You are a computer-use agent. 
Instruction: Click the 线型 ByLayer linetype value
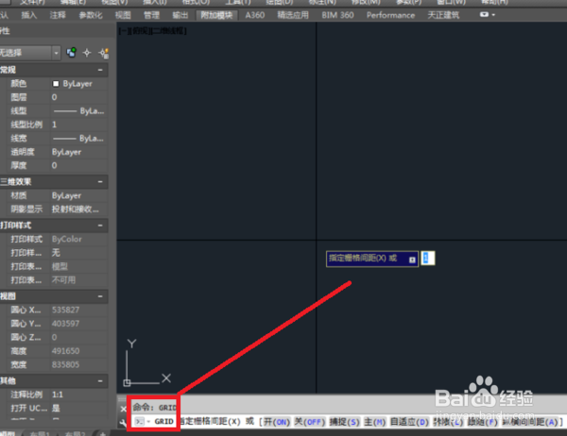pos(78,111)
